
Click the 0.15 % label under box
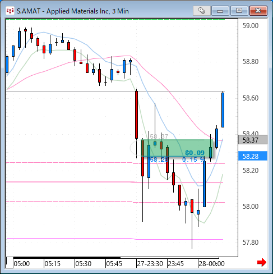193,159
